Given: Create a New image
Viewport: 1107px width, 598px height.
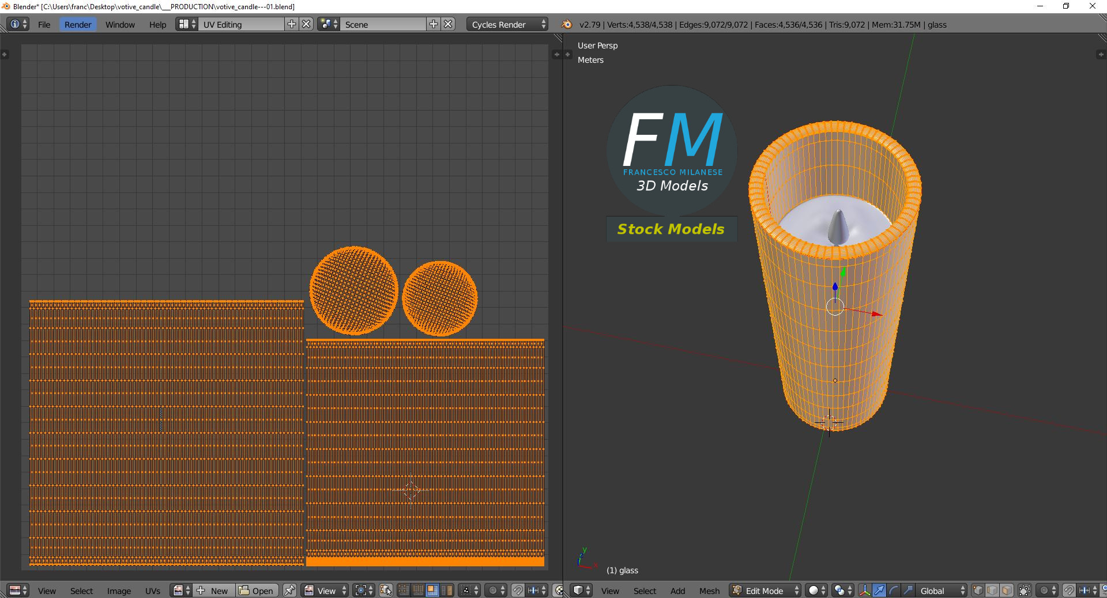Looking at the screenshot, I should [x=214, y=591].
